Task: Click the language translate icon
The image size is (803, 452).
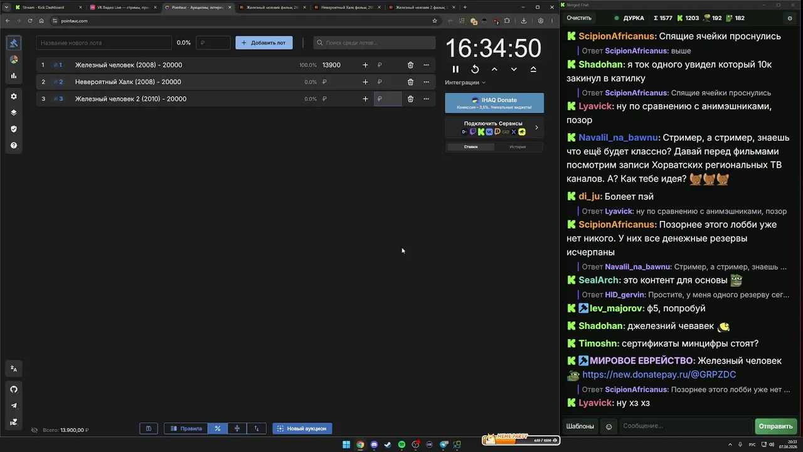Action: pos(14,369)
